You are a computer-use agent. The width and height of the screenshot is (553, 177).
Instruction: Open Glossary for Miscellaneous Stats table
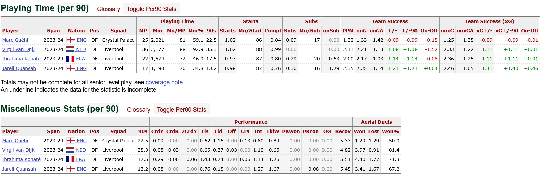(x=139, y=110)
